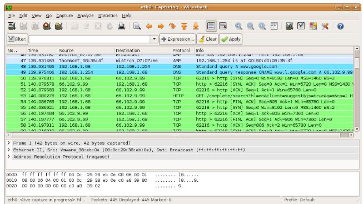363x204 pixels.
Task: Open Wireshark preferences tools icon
Action: pos(325,26)
